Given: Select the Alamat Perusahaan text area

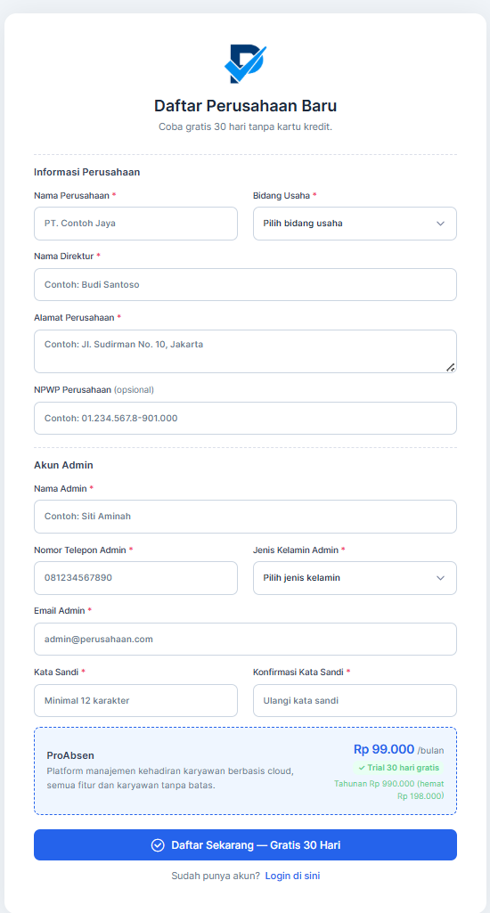Looking at the screenshot, I should coord(245,351).
